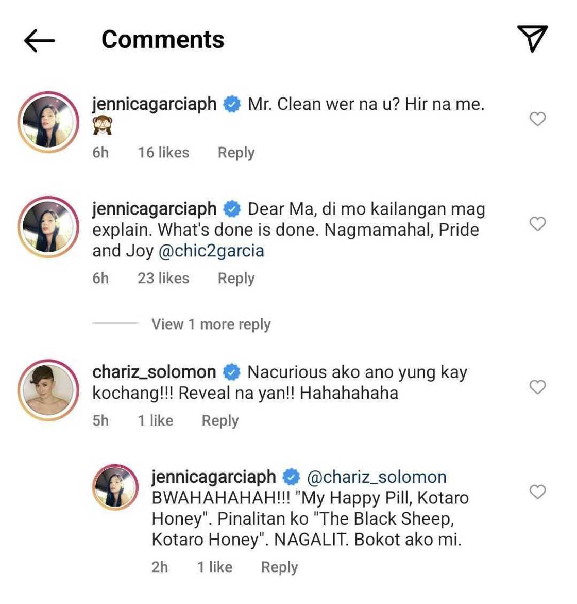The height and width of the screenshot is (604, 577).
Task: Open the @chariz_solomon mention link
Action: [377, 477]
